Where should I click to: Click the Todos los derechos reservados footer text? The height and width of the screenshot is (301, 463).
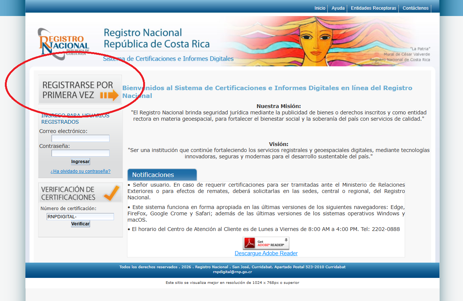[x=232, y=267]
